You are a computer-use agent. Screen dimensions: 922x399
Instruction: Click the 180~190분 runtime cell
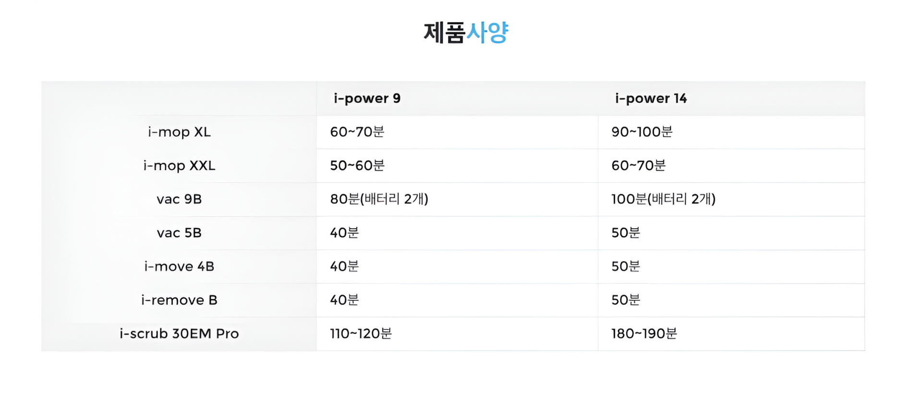644,333
